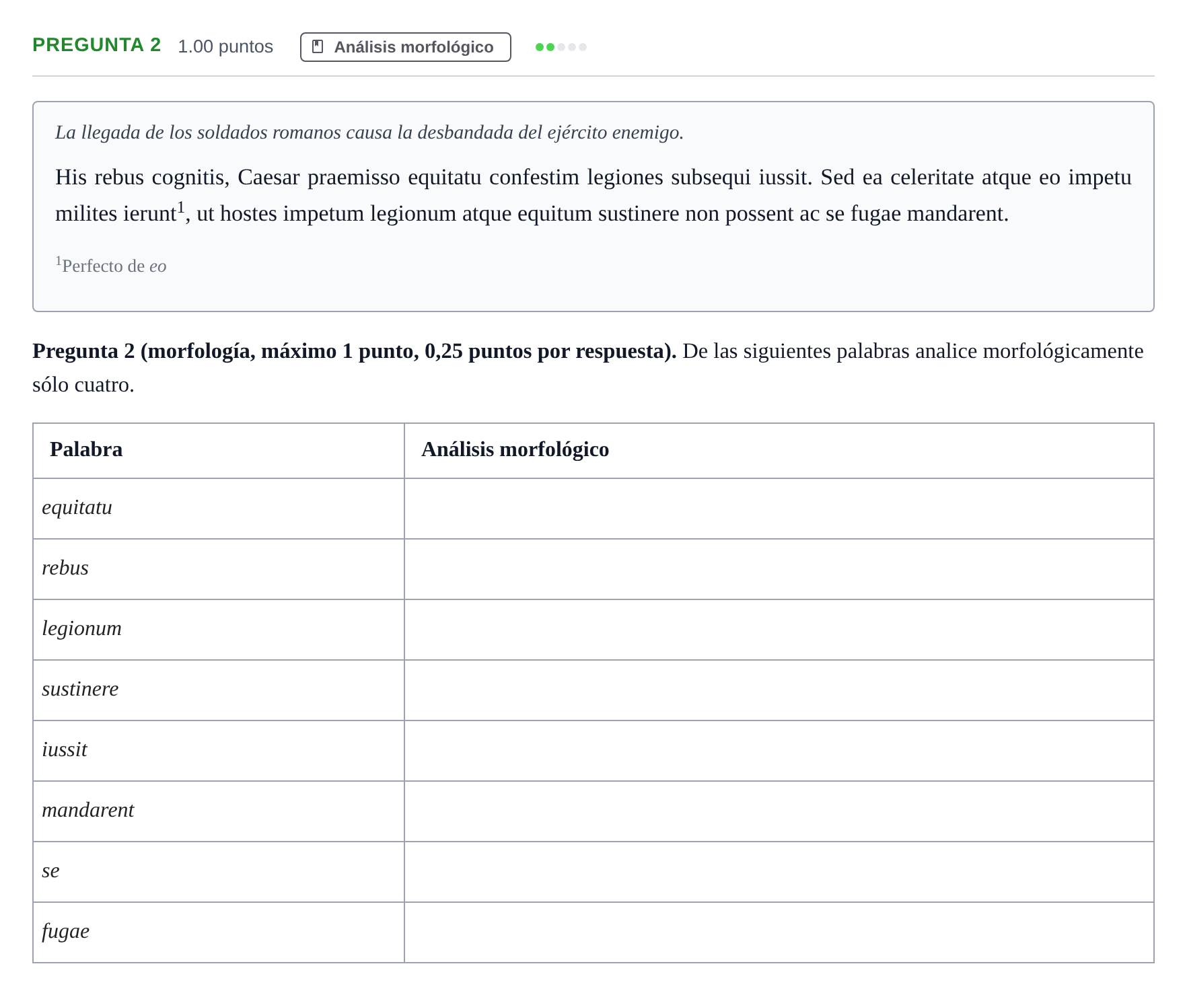This screenshot has height=997, width=1187.
Task: Select the word rebus in the table
Action: 65,568
